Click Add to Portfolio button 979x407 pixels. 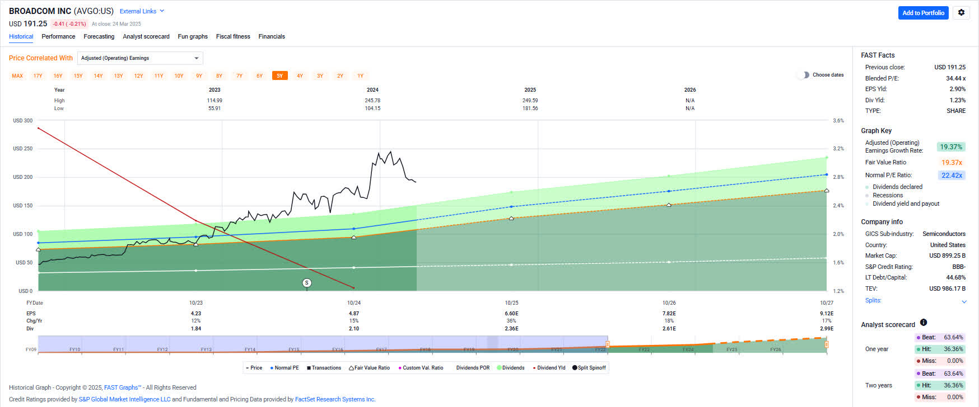click(923, 13)
